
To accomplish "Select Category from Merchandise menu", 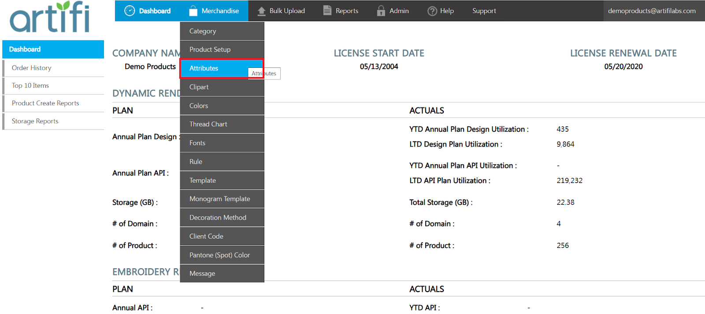I will [222, 31].
